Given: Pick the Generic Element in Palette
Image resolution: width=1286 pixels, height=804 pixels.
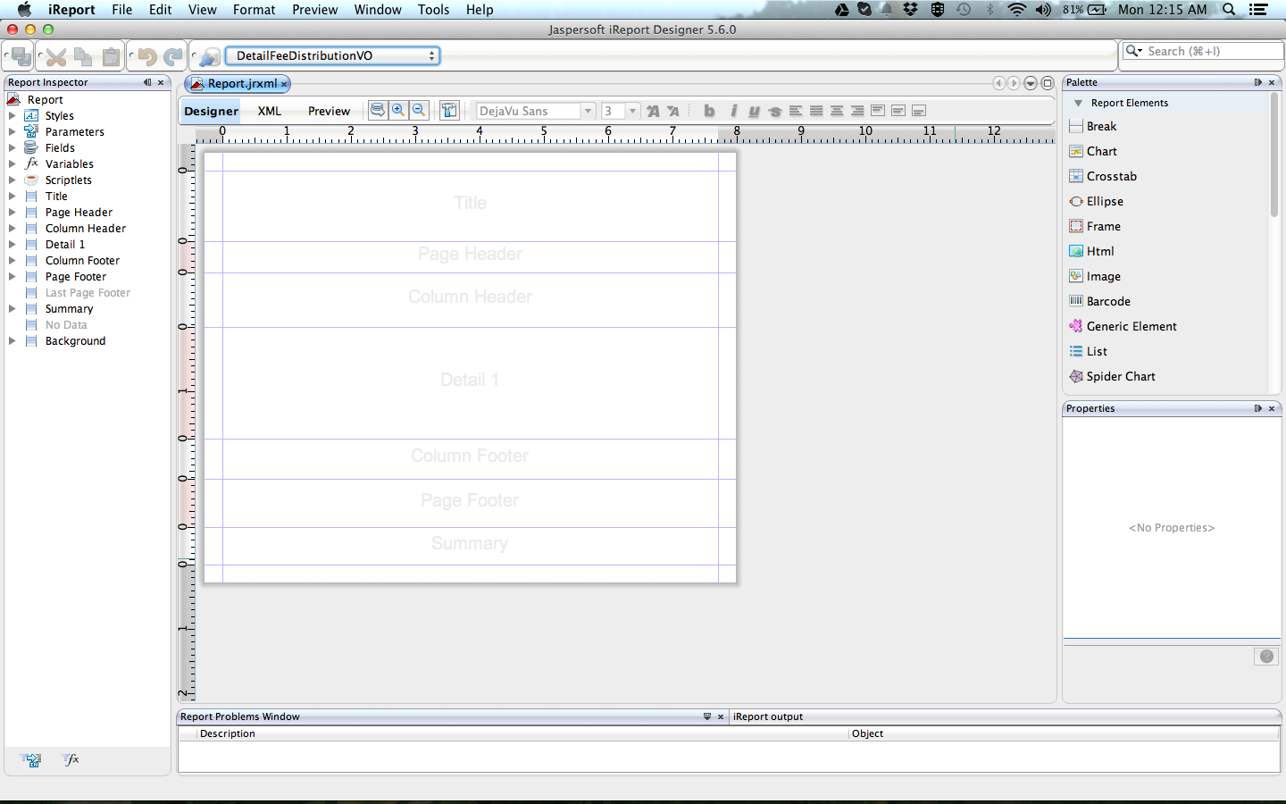Looking at the screenshot, I should pos(1132,327).
